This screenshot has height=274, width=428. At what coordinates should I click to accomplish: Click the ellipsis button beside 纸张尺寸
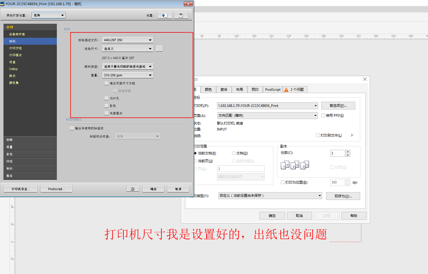pos(159,49)
